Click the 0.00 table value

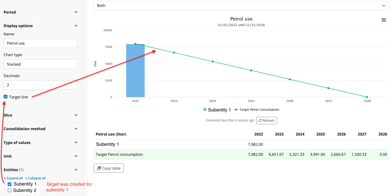[x=383, y=154]
